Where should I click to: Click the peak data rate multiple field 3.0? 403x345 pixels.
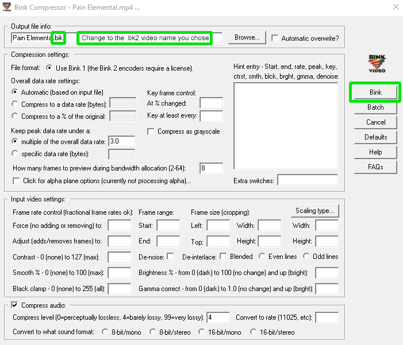121,141
